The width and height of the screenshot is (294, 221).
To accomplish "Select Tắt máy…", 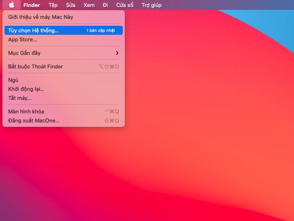I will (x=64, y=98).
